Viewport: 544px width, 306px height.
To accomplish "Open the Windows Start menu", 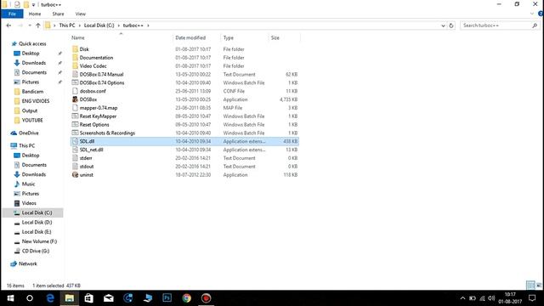I will tap(10, 298).
